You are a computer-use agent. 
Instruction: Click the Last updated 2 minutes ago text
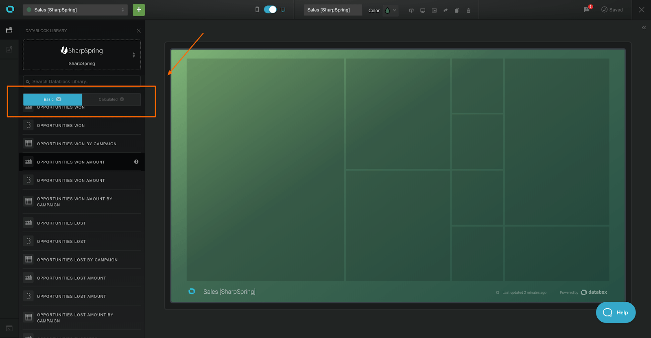tap(524, 292)
